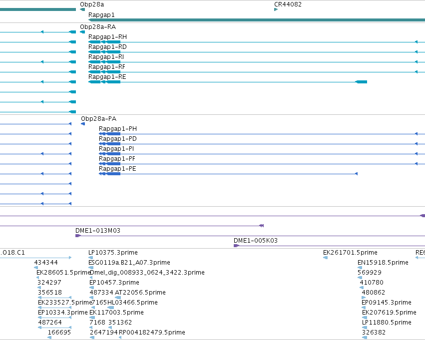Click the CR44082 gene label

[288, 4]
